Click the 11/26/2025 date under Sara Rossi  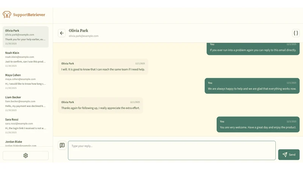point(11,133)
